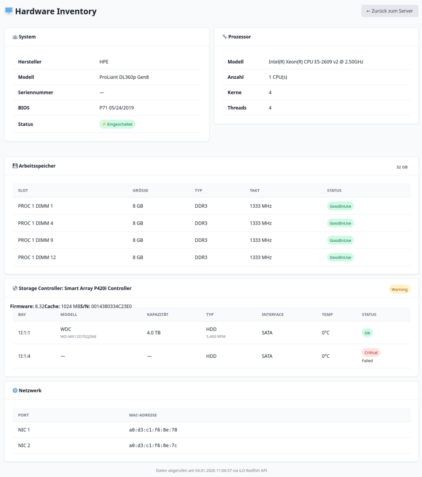
Task: Click the KAPAZITÄT column header
Action: tap(157, 314)
